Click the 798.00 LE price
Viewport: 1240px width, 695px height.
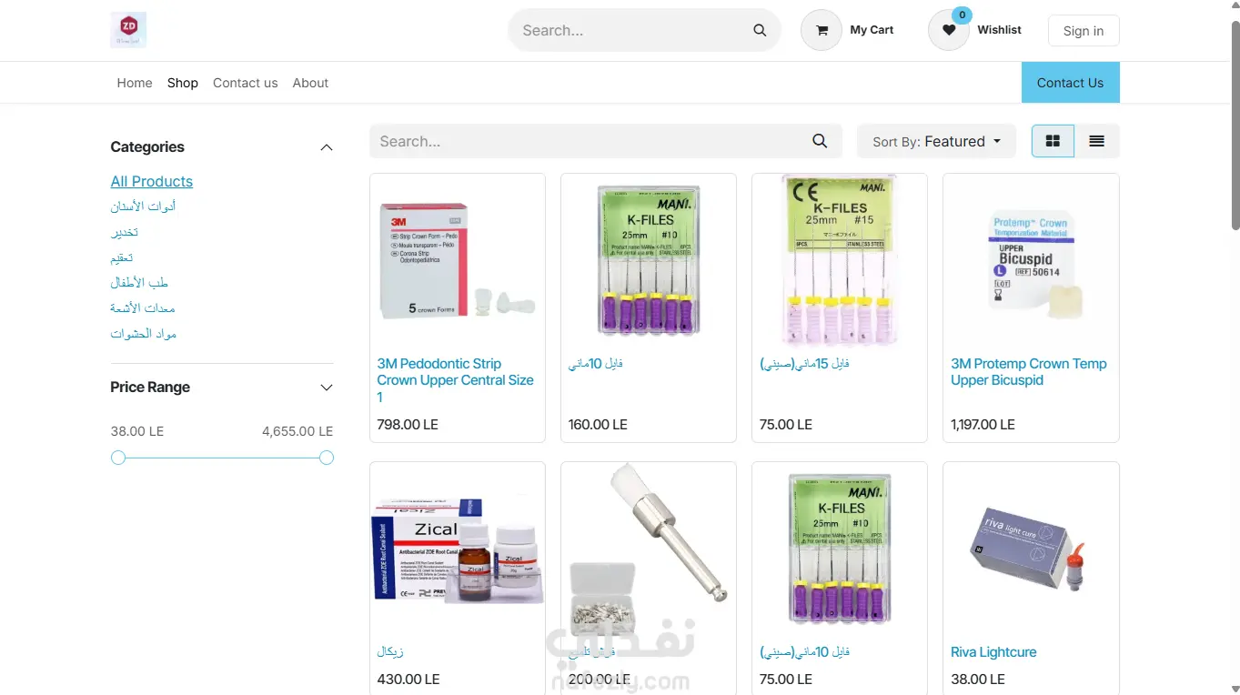click(x=408, y=425)
